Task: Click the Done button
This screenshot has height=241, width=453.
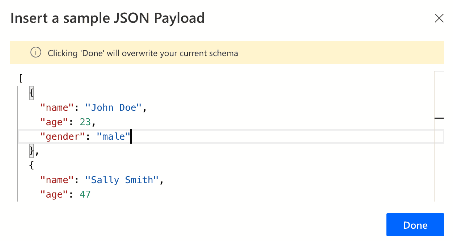Action: [415, 225]
